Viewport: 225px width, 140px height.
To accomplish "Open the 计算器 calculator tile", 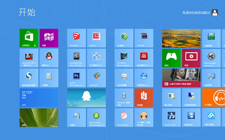I will tap(49, 78).
